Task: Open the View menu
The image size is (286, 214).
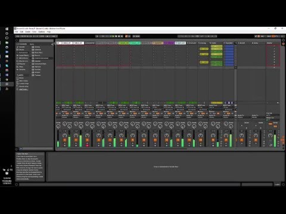Action: point(35,32)
